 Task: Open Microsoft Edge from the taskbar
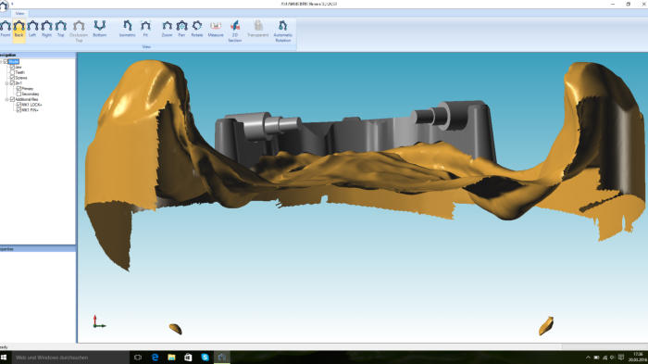155,357
